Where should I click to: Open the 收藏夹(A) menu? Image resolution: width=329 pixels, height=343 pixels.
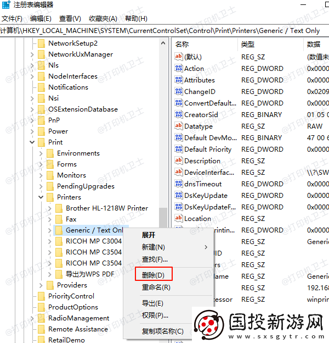pyautogui.click(x=103, y=19)
